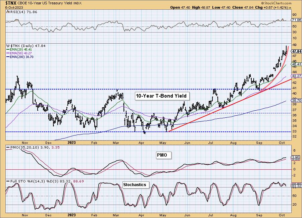Click the $TNX (Daily) price bar legend icon

8,46
